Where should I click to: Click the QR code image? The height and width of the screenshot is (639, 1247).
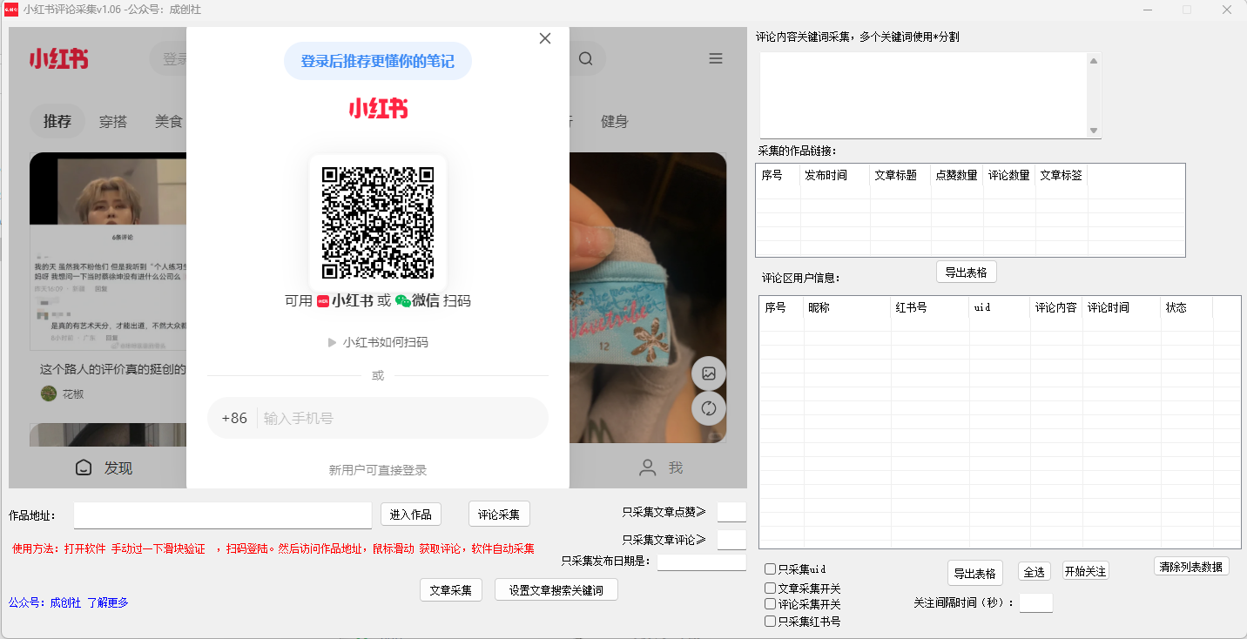pyautogui.click(x=377, y=222)
